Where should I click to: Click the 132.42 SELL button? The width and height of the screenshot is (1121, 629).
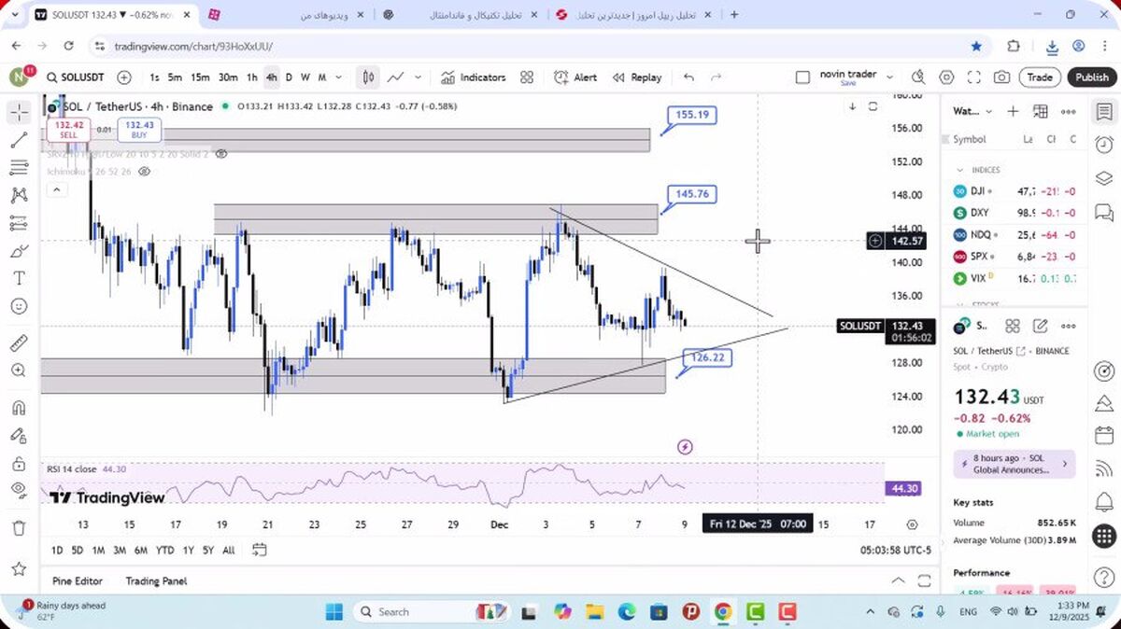(x=68, y=129)
